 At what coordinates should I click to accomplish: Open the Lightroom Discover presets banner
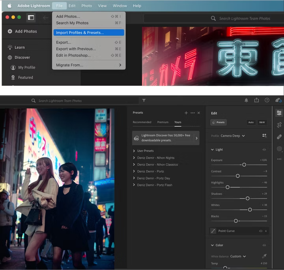pos(166,138)
